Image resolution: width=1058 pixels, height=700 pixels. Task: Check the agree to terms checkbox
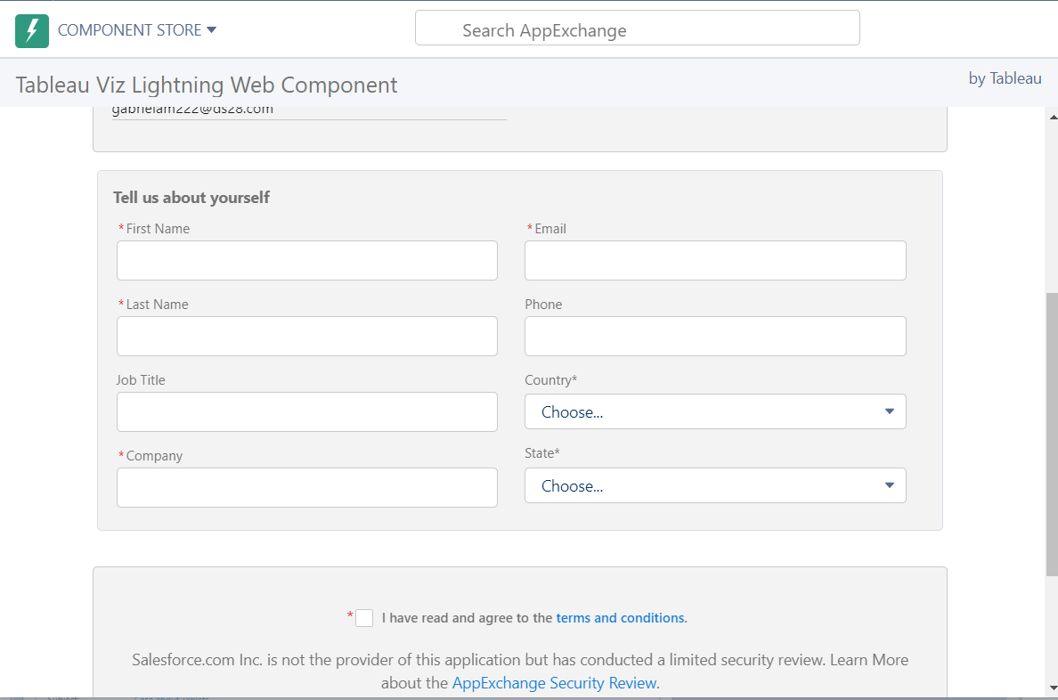364,618
